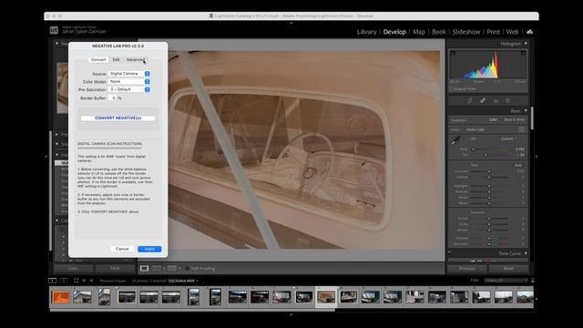This screenshot has height=328, width=583.
Task: Toggle the Original Photo checkbox
Action: [x=451, y=89]
